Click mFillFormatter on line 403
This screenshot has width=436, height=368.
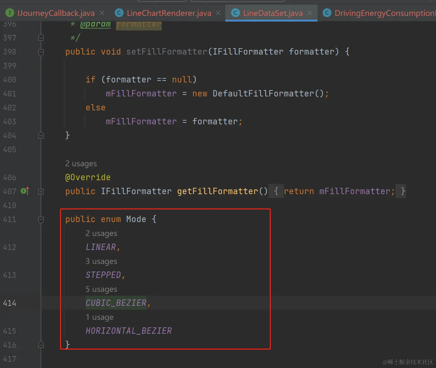coord(141,122)
